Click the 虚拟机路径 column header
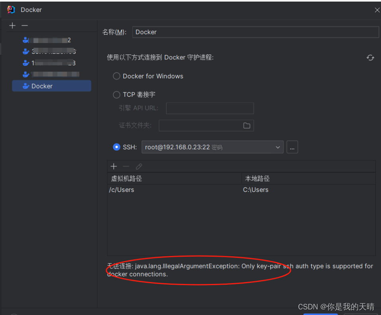Image resolution: width=381 pixels, height=315 pixels. point(175,178)
